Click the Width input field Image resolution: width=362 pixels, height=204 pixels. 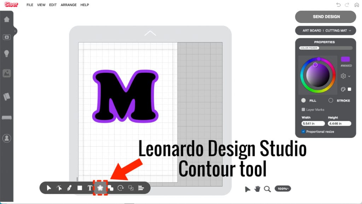click(x=313, y=123)
